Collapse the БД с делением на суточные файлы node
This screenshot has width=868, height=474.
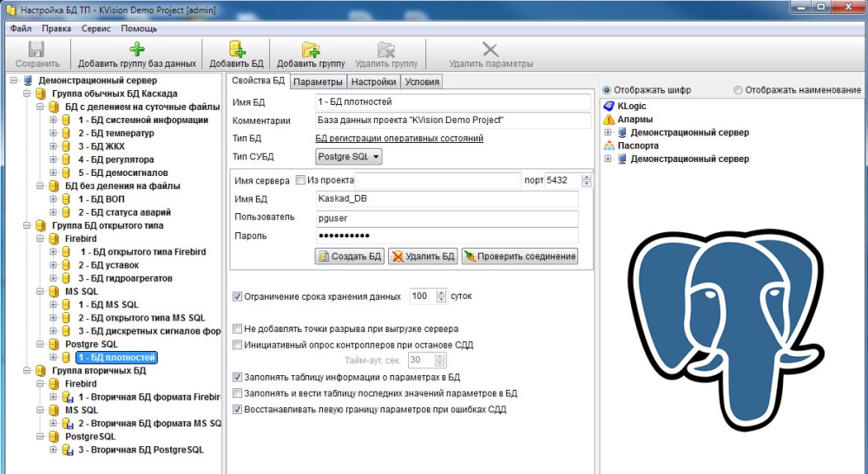[x=40, y=107]
